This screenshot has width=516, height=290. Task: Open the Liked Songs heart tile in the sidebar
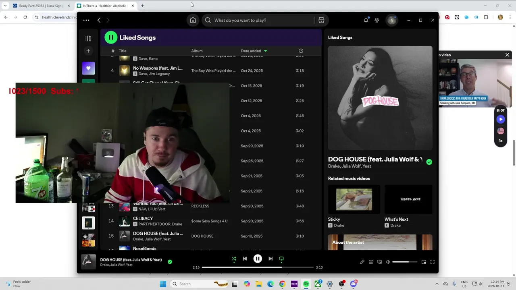[88, 68]
